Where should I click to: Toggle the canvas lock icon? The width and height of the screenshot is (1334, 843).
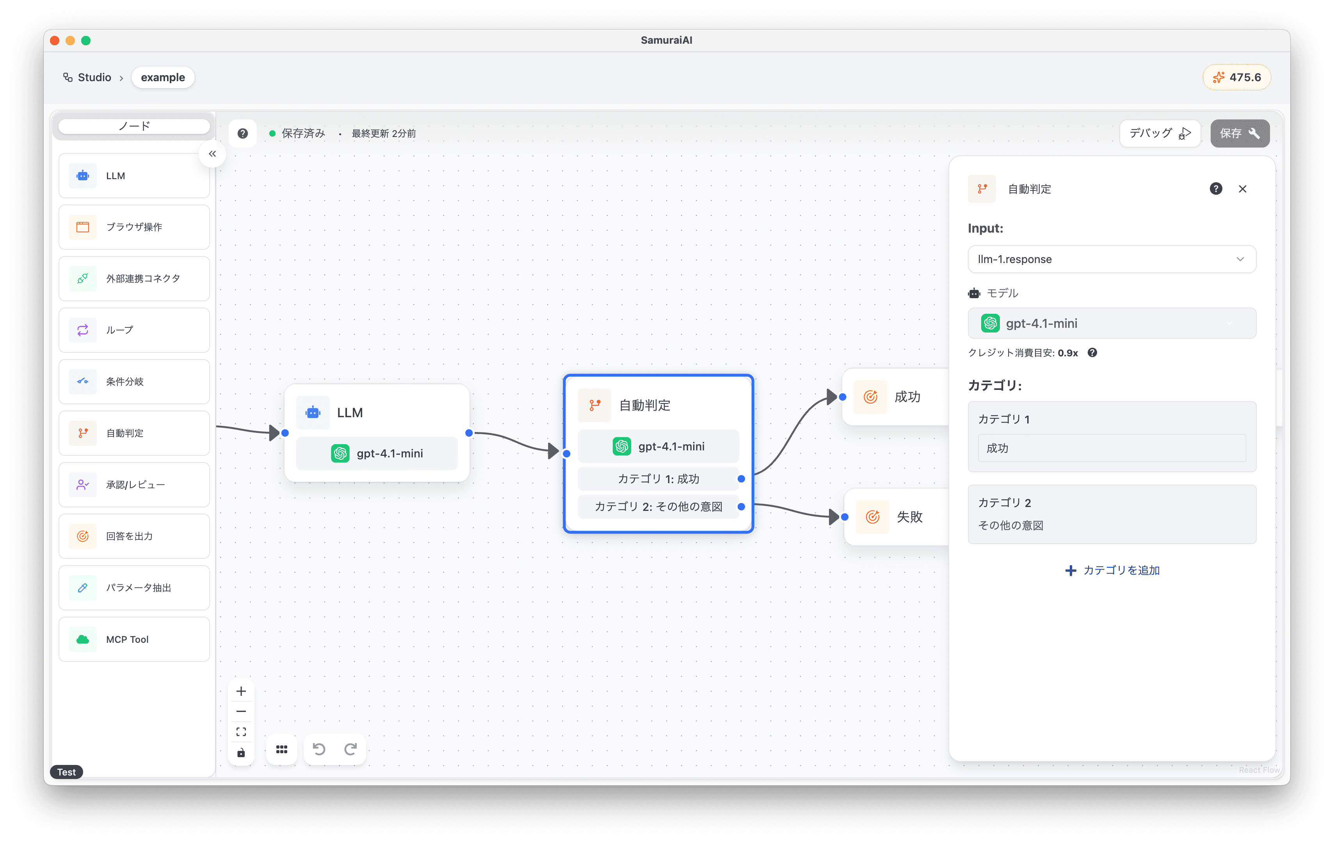pyautogui.click(x=241, y=753)
